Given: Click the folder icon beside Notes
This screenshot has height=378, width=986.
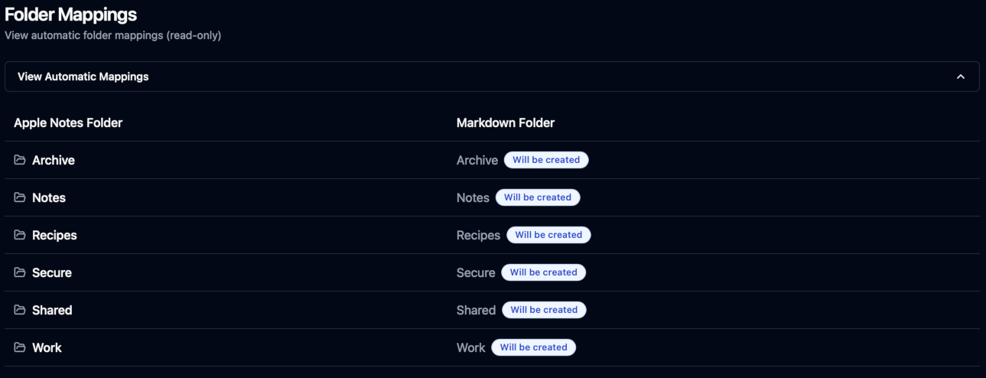Looking at the screenshot, I should pos(20,197).
